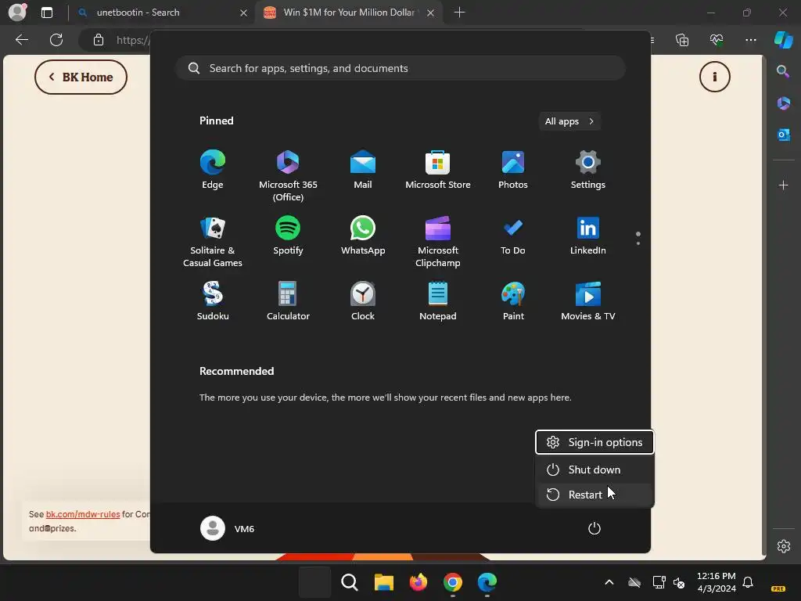The width and height of the screenshot is (801, 601).
Task: Expand the All apps list
Action: tap(569, 121)
